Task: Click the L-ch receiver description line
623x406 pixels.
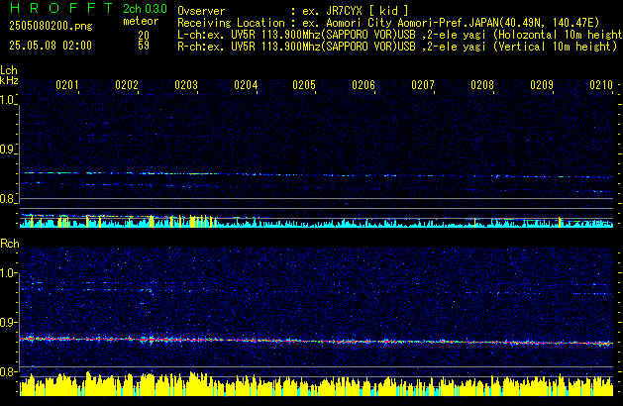Action: click(399, 35)
